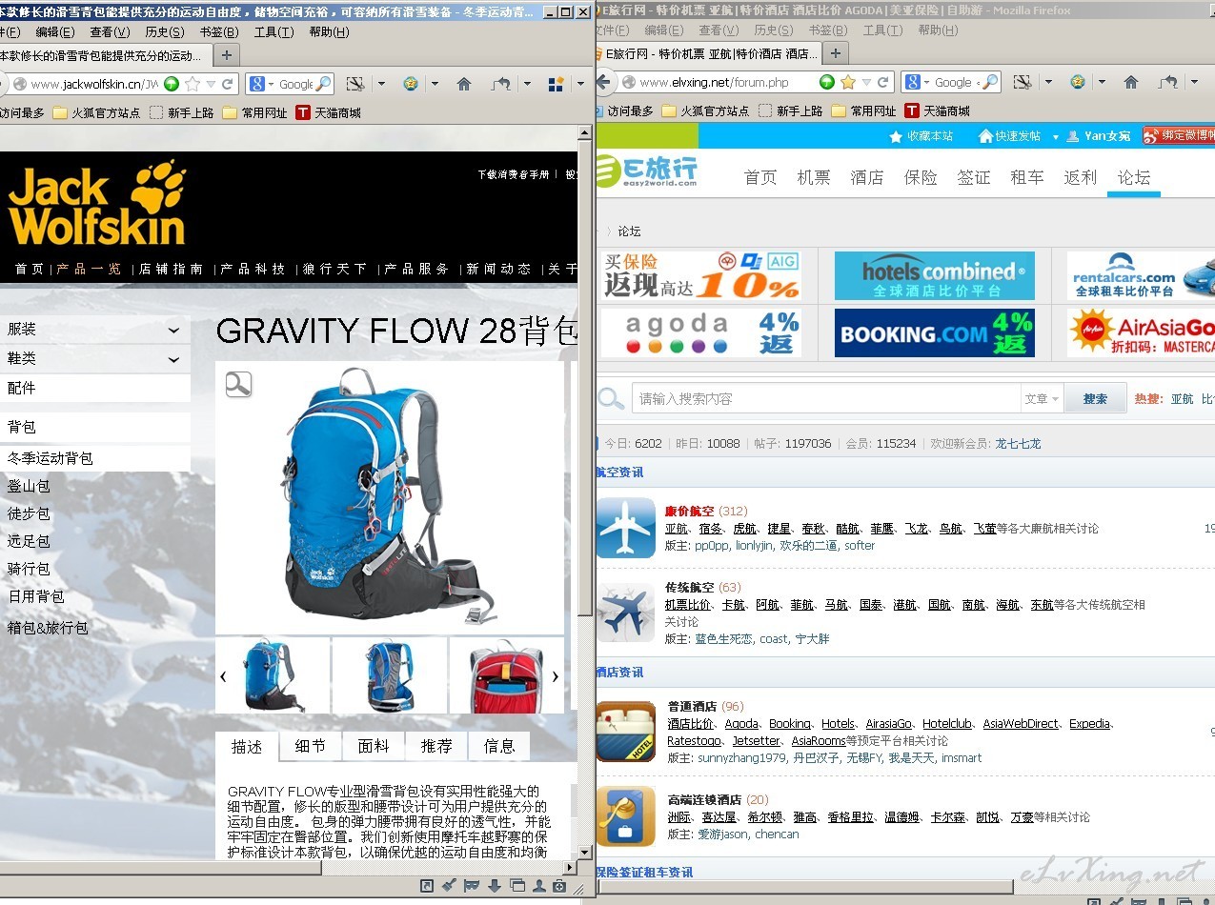Click search magnifier in right window Google box
Image resolution: width=1215 pixels, height=905 pixels.
coord(990,82)
